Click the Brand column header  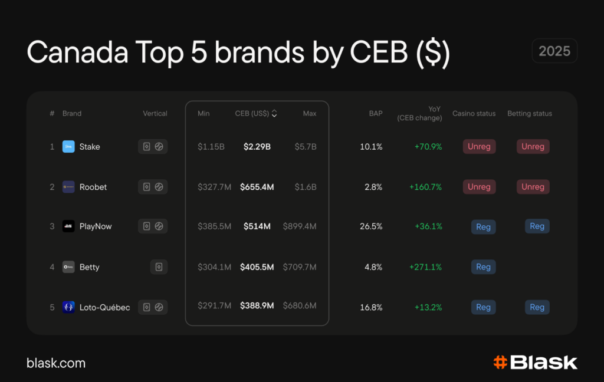pos(72,113)
